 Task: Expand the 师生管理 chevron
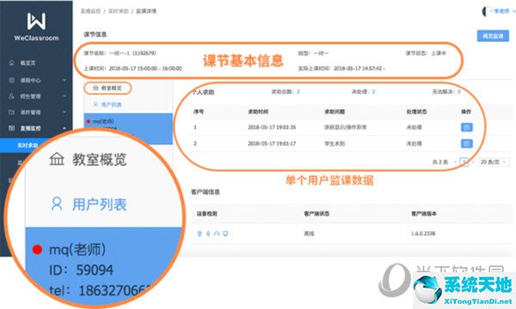point(64,96)
